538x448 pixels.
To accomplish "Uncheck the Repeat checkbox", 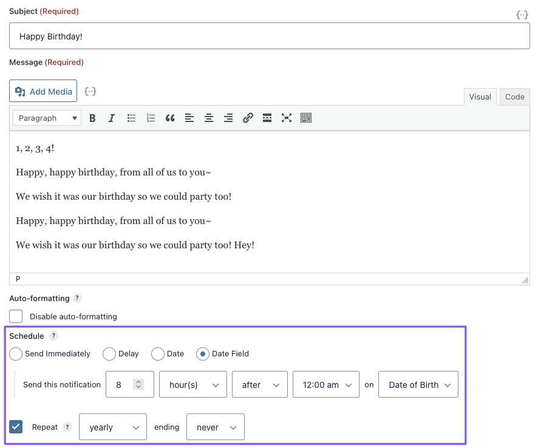I will pyautogui.click(x=16, y=427).
